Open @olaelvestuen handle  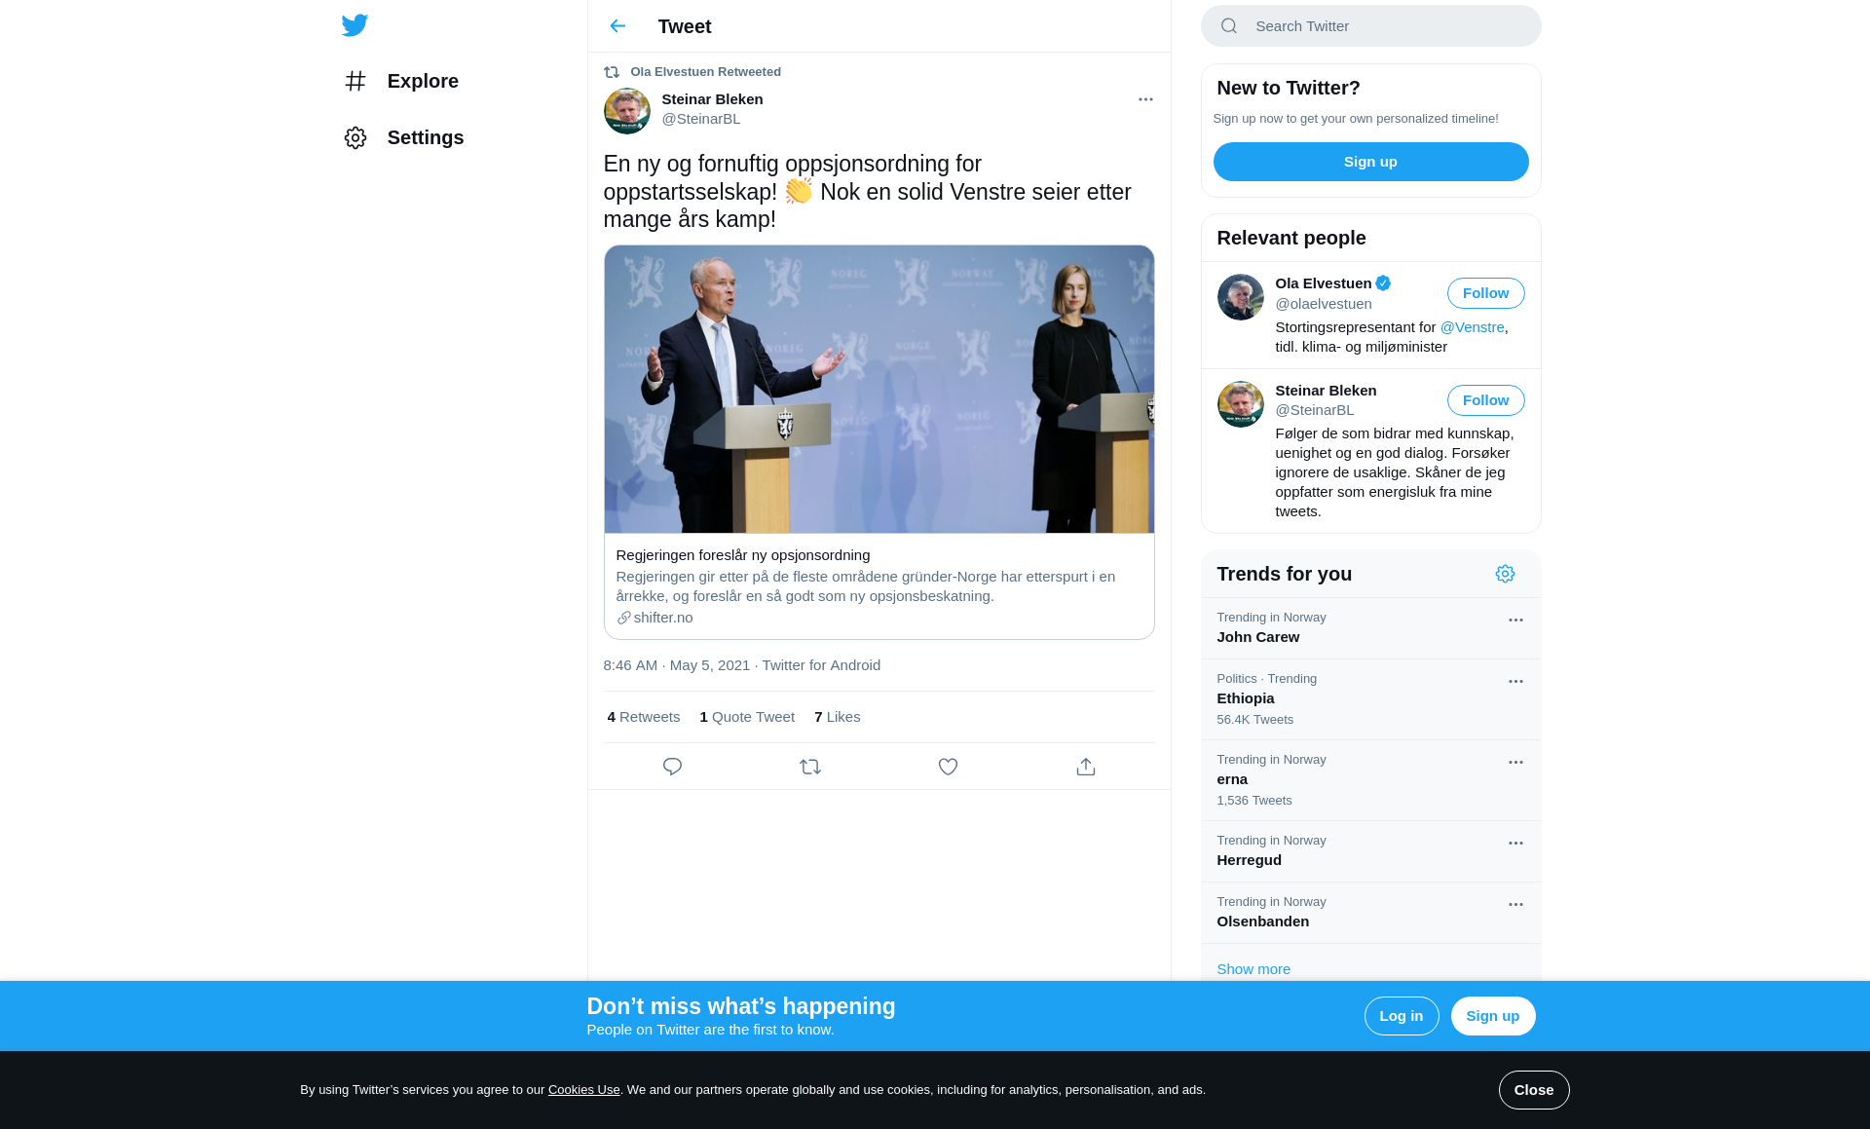pyautogui.click(x=1324, y=304)
